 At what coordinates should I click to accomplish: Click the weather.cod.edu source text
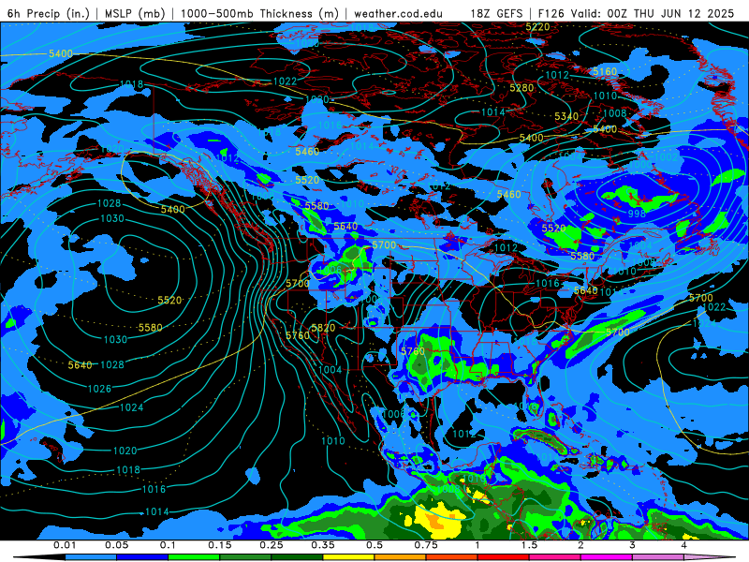pos(398,13)
